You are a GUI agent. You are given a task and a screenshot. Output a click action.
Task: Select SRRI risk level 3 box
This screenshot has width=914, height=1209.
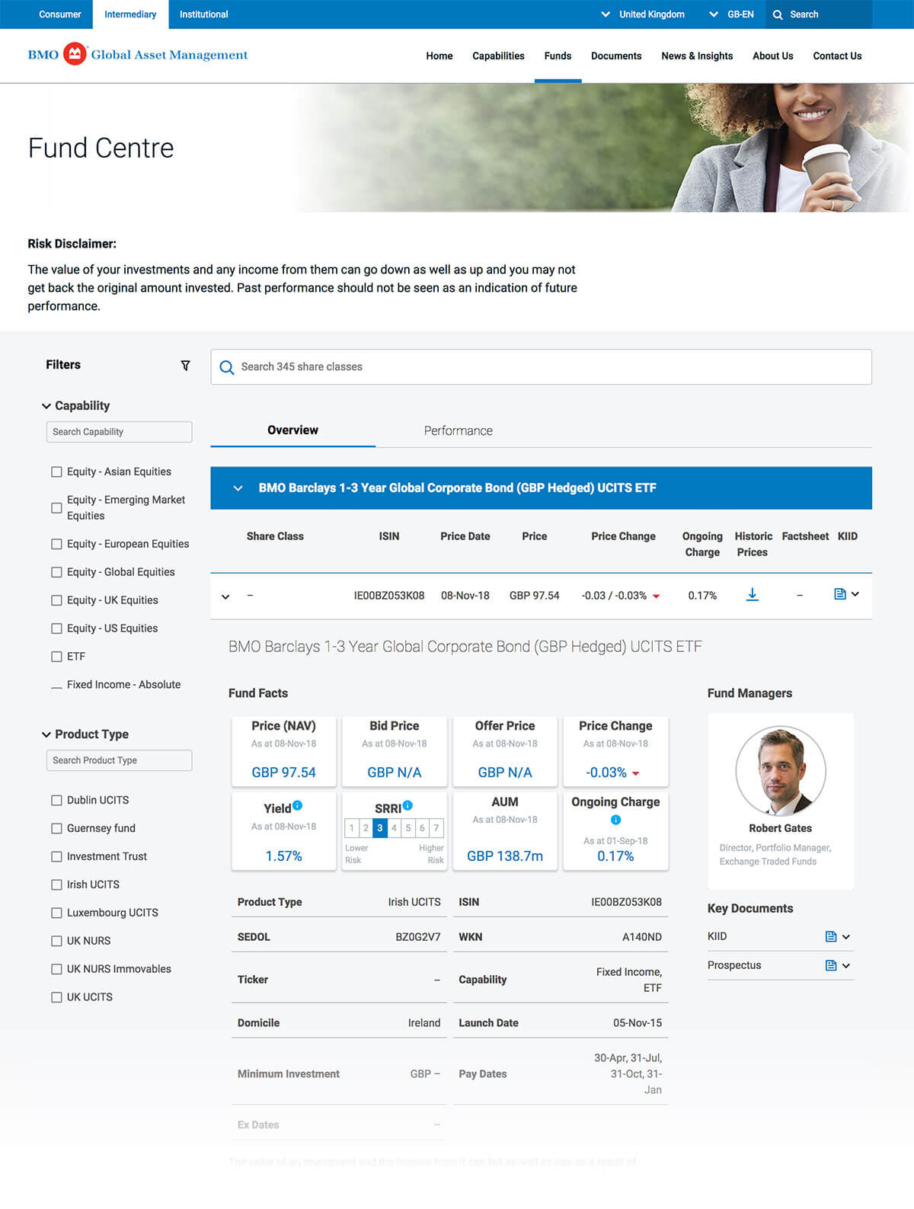(x=380, y=827)
